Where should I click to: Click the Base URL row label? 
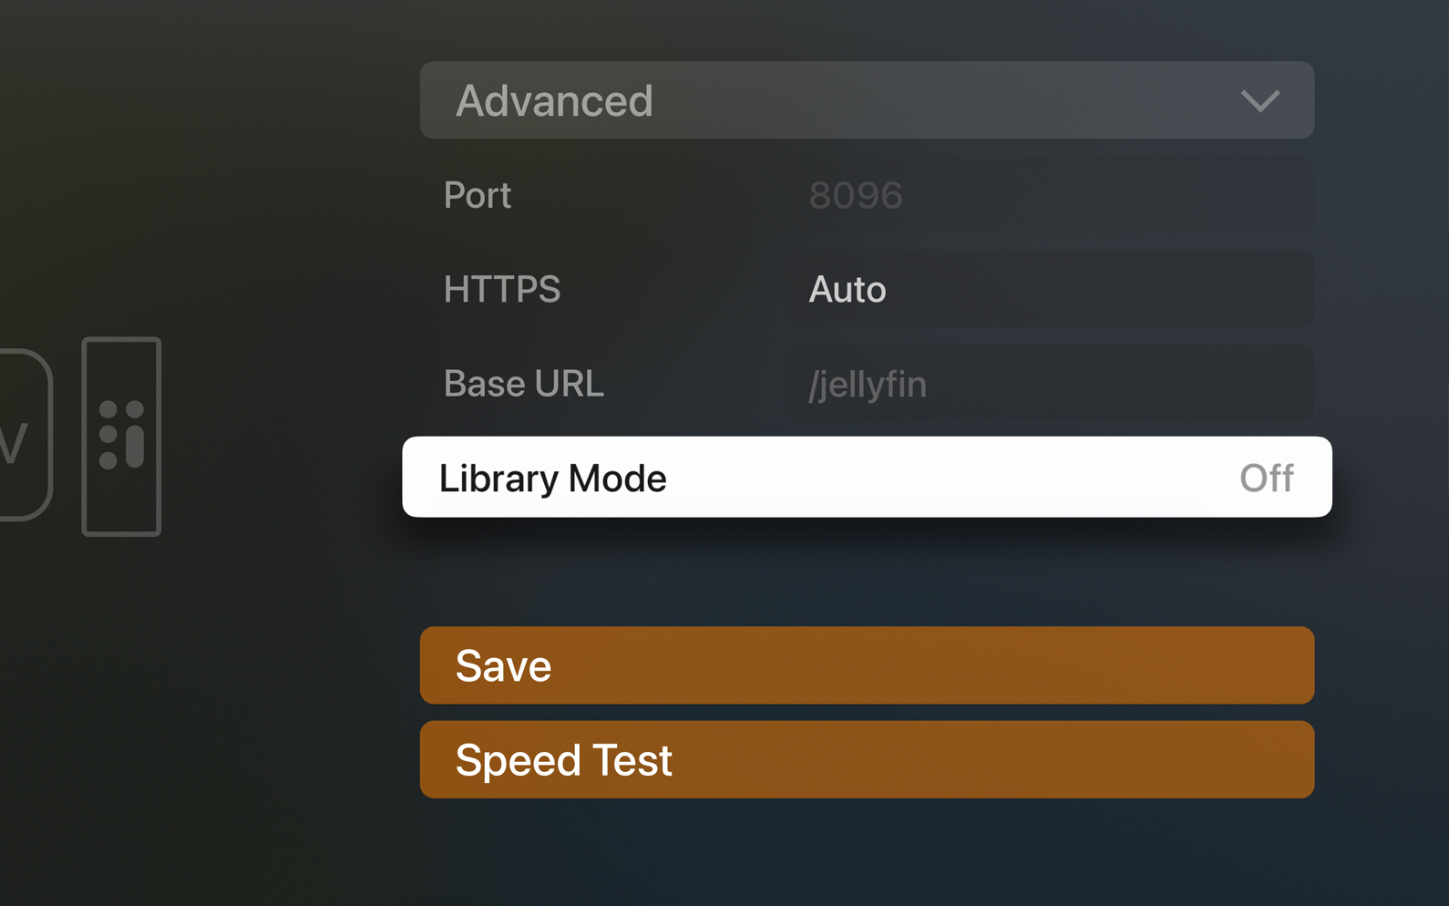coord(524,384)
